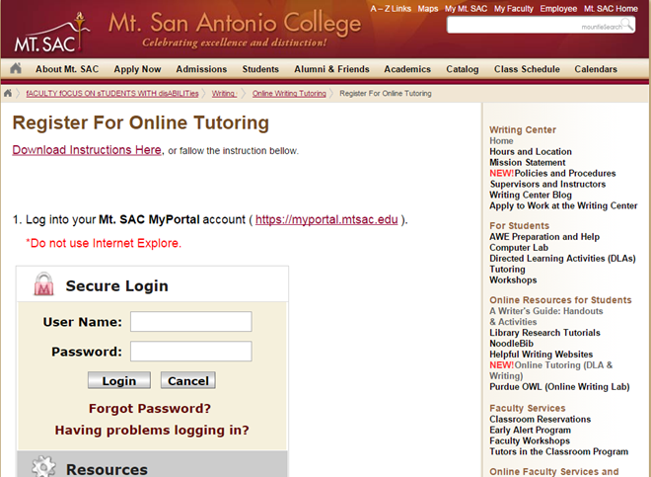Open the Academics menu

tap(407, 69)
